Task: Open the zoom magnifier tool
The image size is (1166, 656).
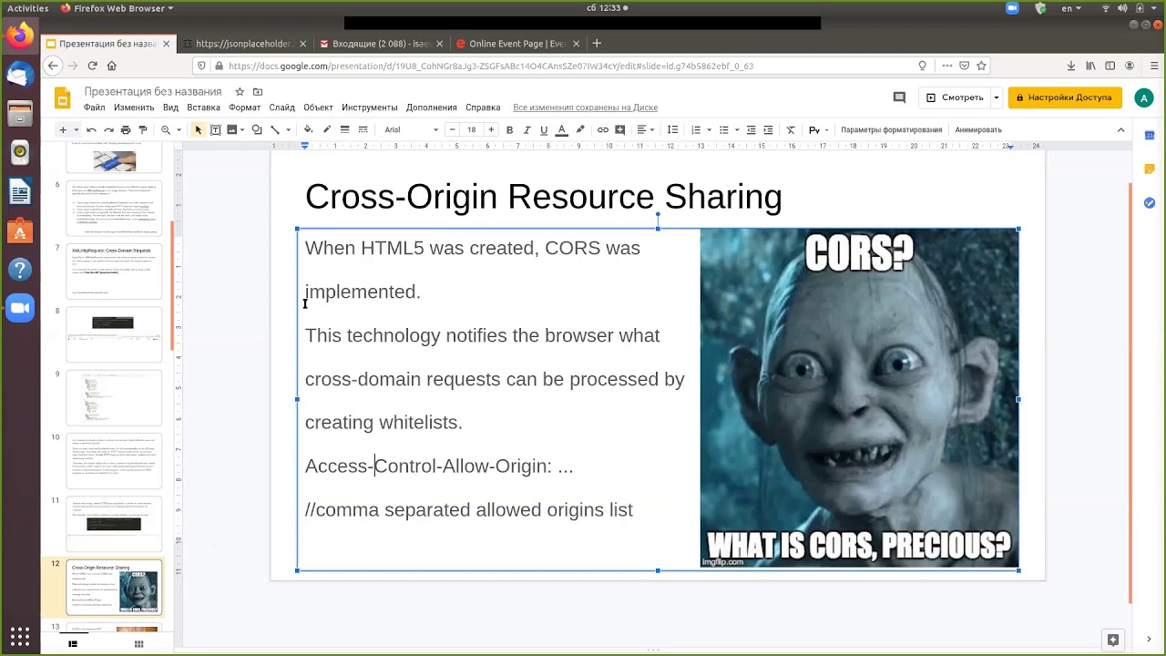Action: (x=166, y=129)
